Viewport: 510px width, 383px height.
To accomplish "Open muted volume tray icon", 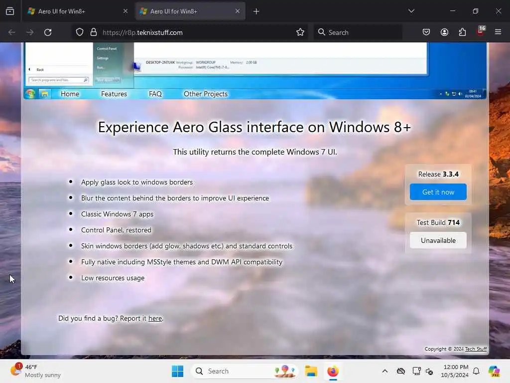I will [x=429, y=371].
